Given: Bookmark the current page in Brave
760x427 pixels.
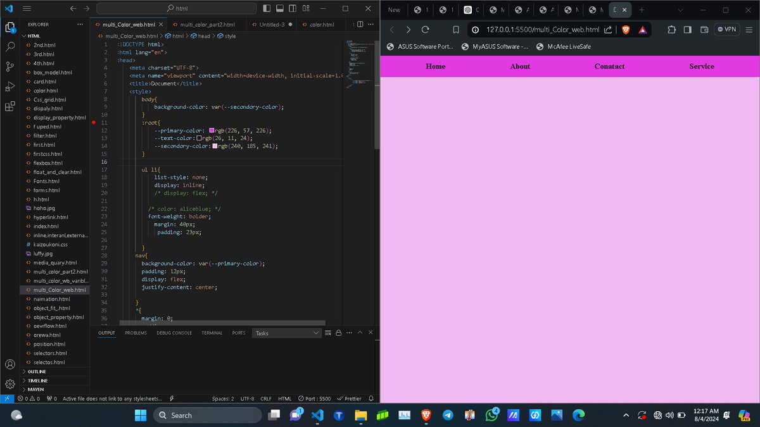Looking at the screenshot, I should click(455, 30).
